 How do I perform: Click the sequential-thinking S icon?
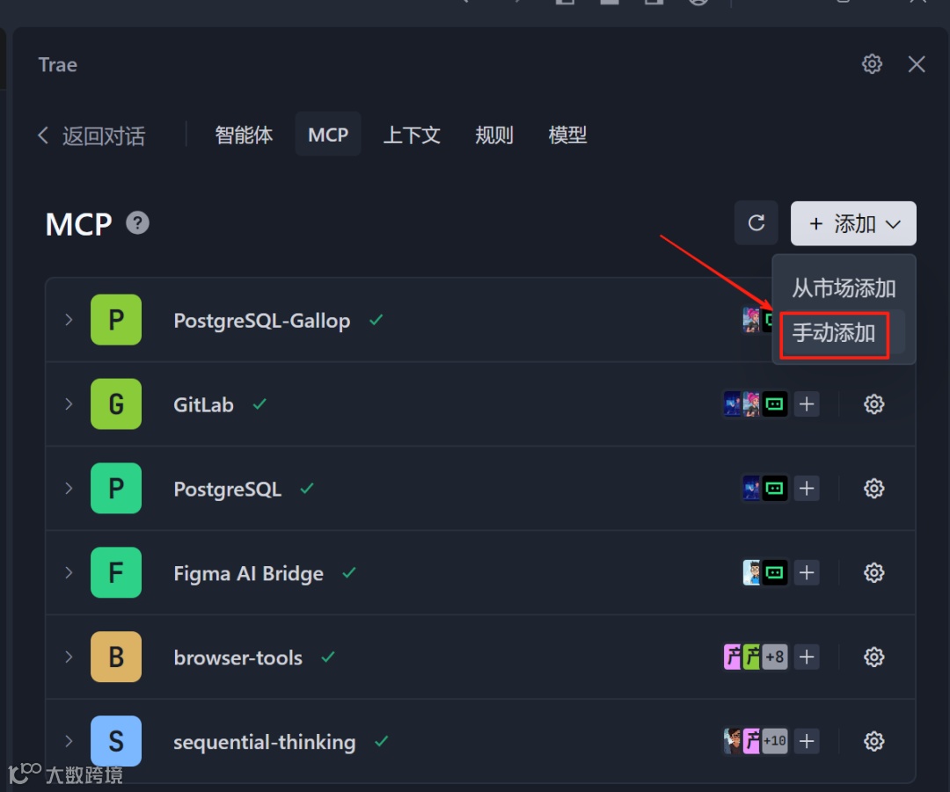[116, 740]
